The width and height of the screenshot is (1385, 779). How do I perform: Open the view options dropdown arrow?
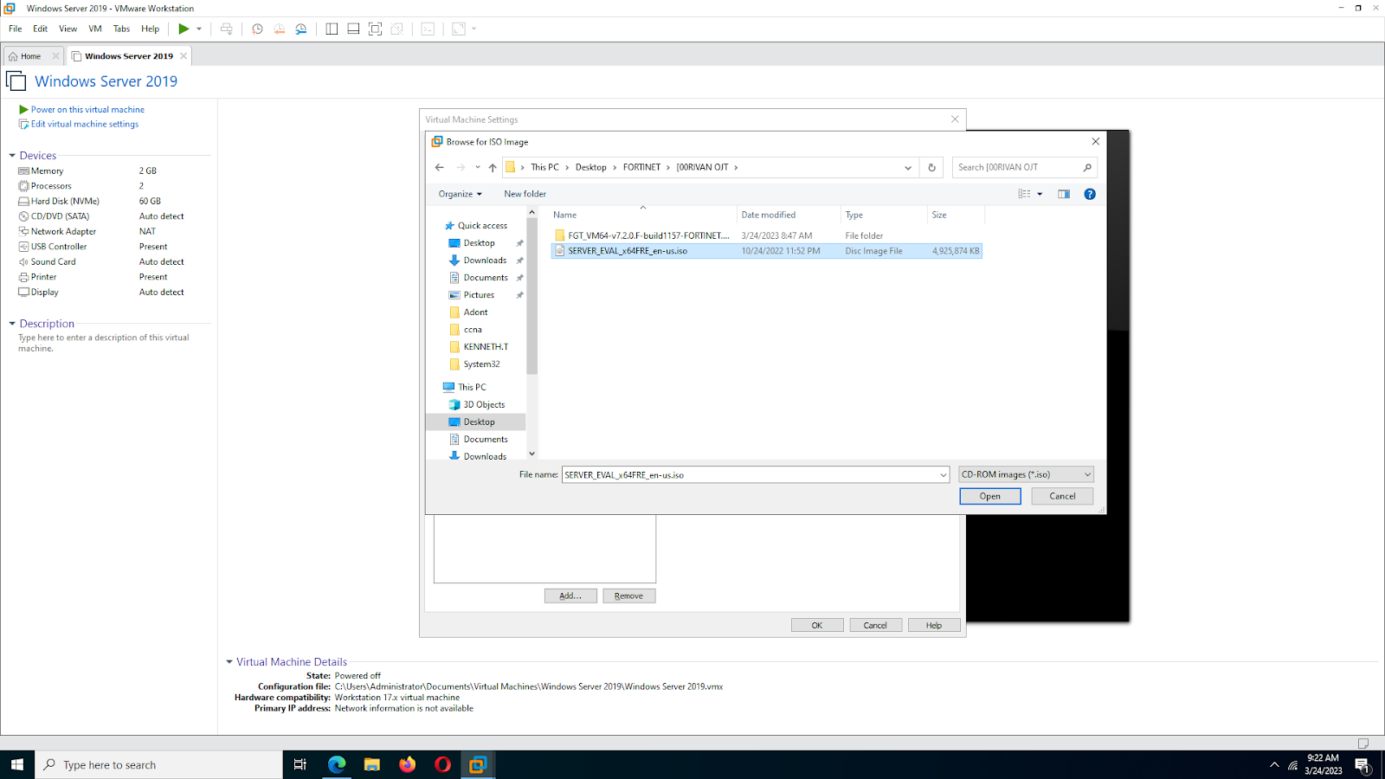click(1040, 194)
